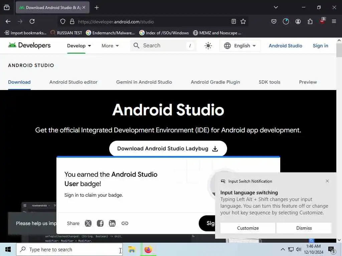Image resolution: width=342 pixels, height=256 pixels.
Task: Share badge on Facebook
Action: [x=100, y=223]
